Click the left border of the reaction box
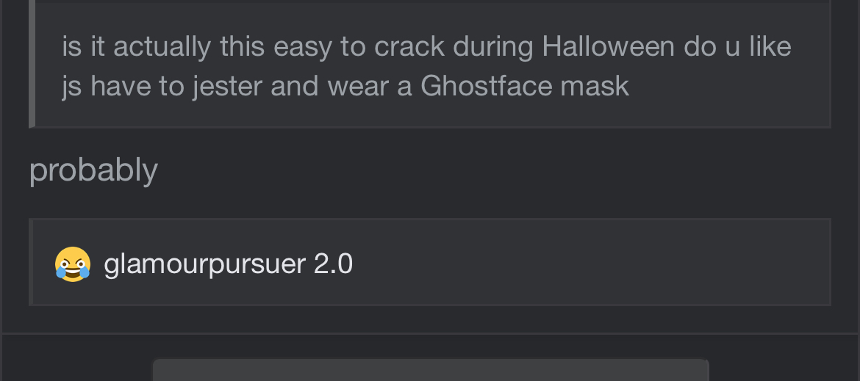Image resolution: width=860 pixels, height=381 pixels. coord(31,262)
